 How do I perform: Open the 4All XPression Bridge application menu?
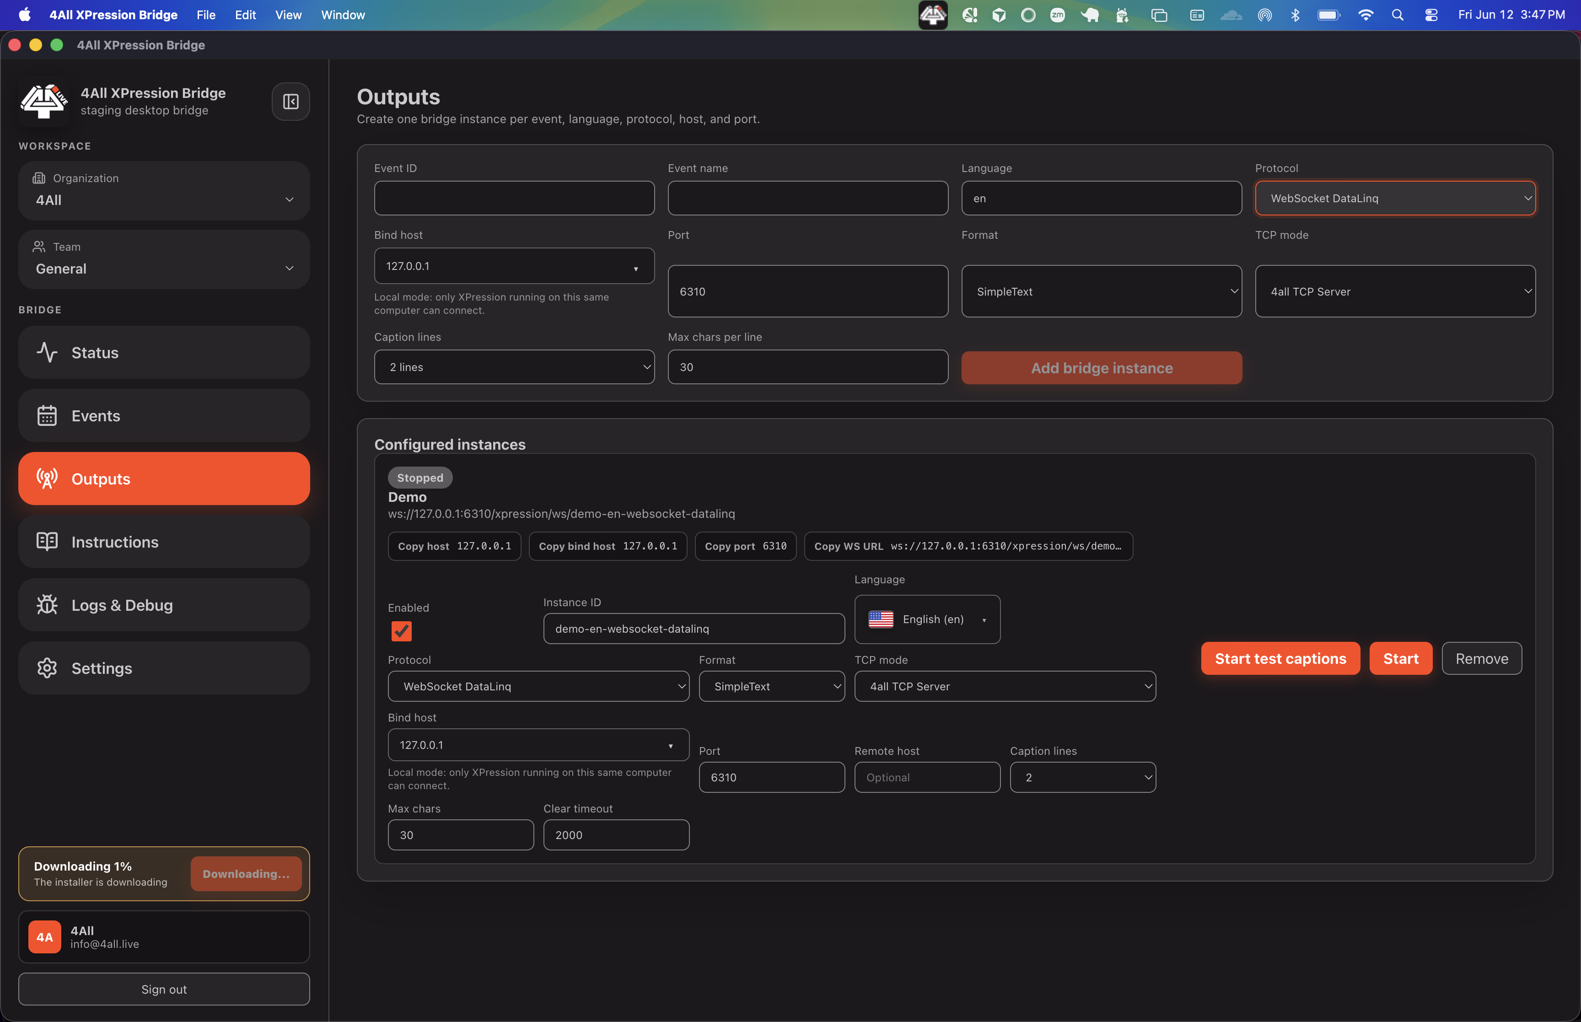click(113, 15)
